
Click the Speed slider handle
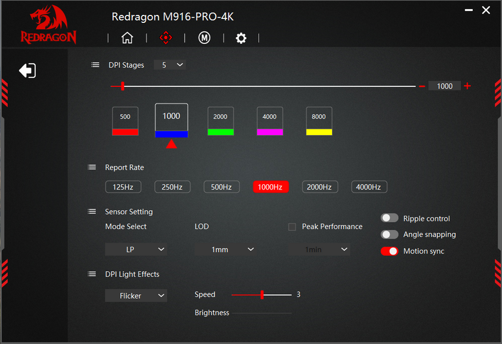(x=262, y=295)
